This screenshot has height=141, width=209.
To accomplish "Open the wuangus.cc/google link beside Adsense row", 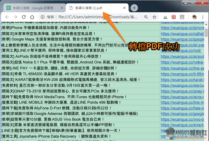I will pos(182,114).
